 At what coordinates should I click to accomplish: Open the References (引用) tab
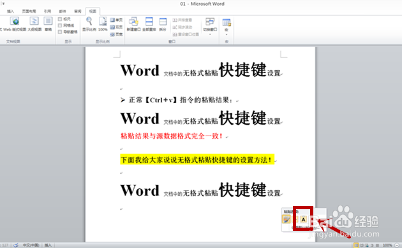tap(47, 11)
